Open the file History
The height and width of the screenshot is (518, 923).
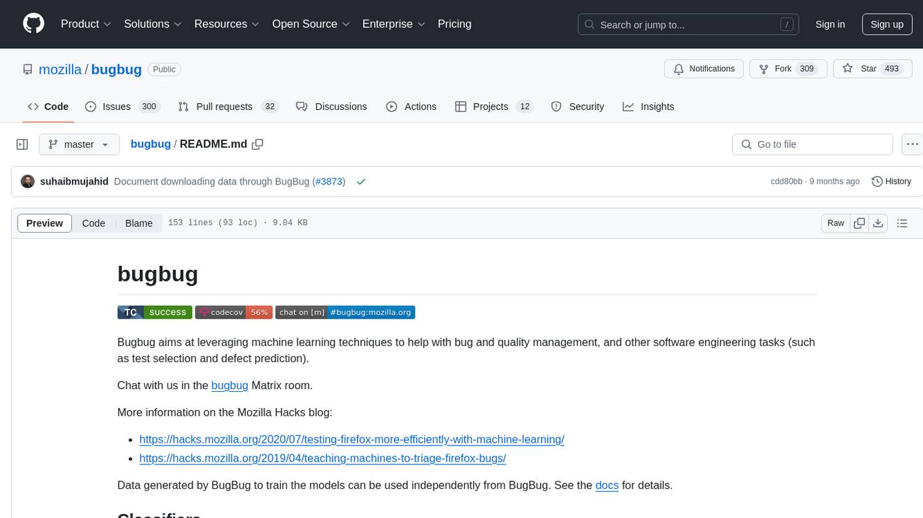coord(891,182)
